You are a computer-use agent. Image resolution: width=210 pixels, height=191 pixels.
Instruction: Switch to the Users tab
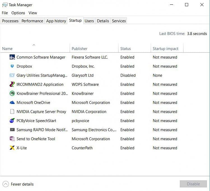(x=89, y=21)
